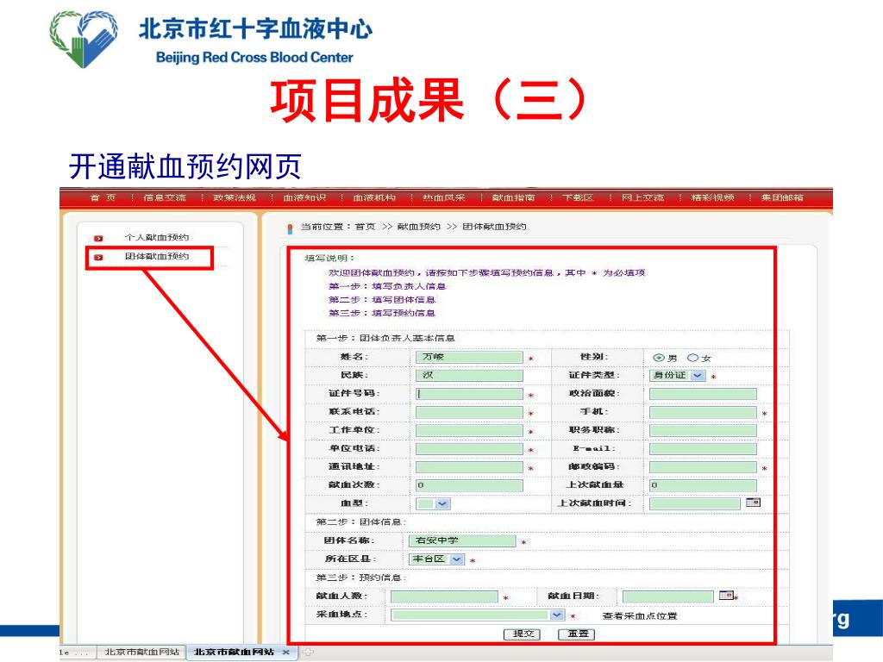Expand the 所在区县 district dropdown
Screen dimensions: 883x662
tap(456, 559)
